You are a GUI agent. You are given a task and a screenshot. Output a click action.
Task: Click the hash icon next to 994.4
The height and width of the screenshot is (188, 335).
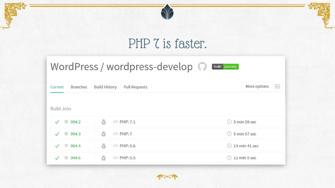coord(66,146)
